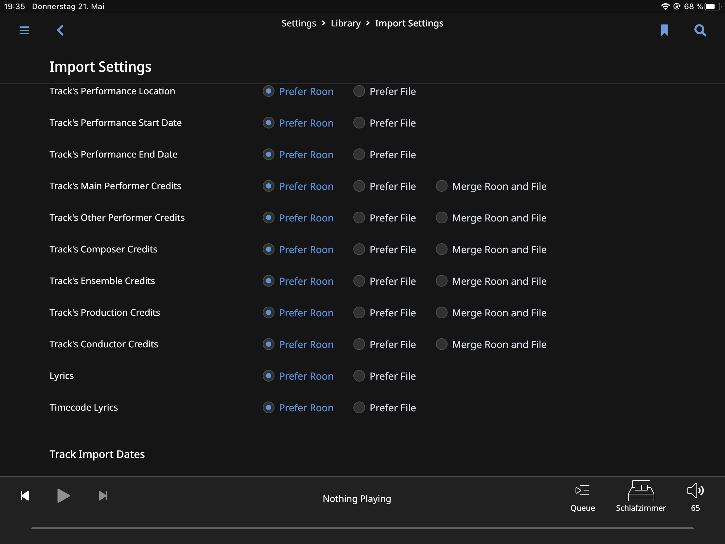Open volume control showing 65
725x544 pixels.
click(695, 497)
